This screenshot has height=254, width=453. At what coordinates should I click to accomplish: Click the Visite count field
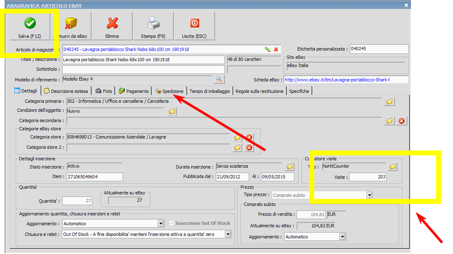click(368, 177)
